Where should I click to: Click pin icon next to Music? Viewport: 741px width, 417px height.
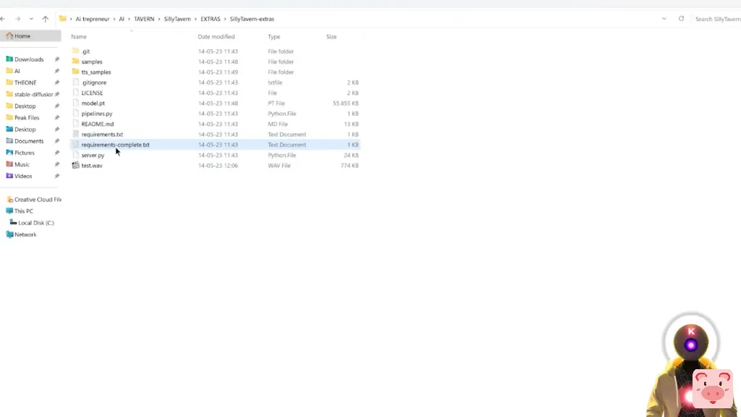pyautogui.click(x=56, y=164)
